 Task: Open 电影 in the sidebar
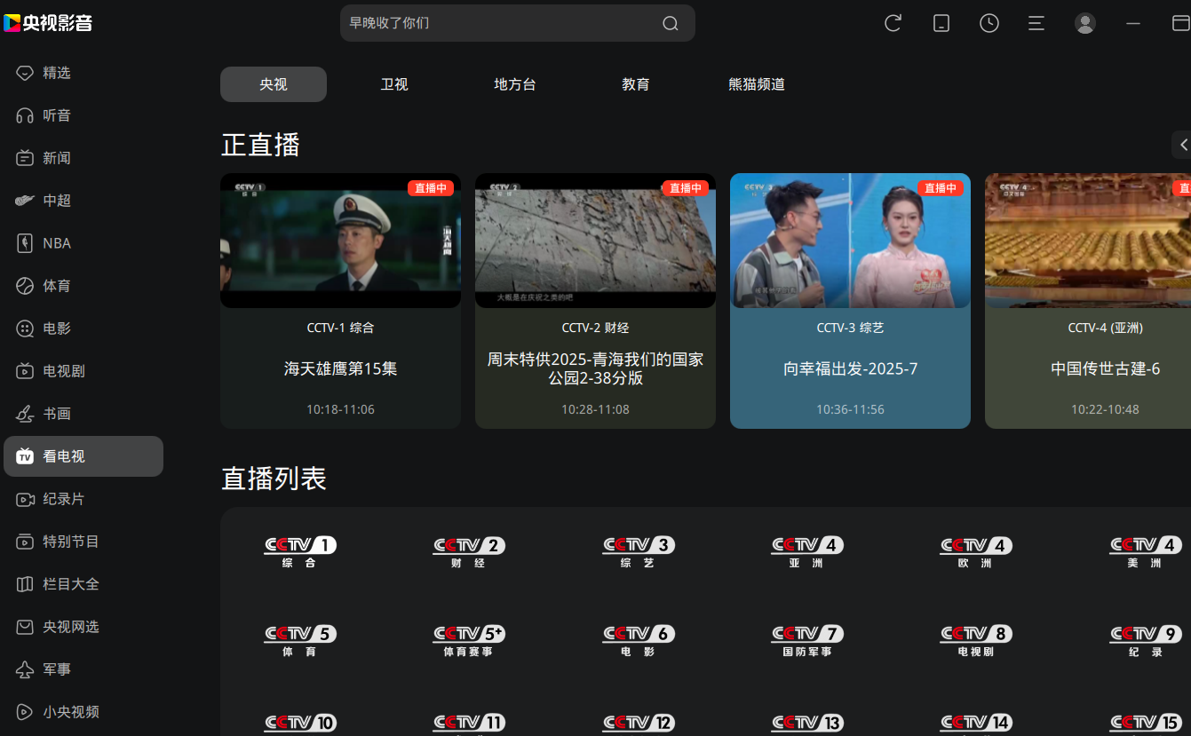point(83,328)
